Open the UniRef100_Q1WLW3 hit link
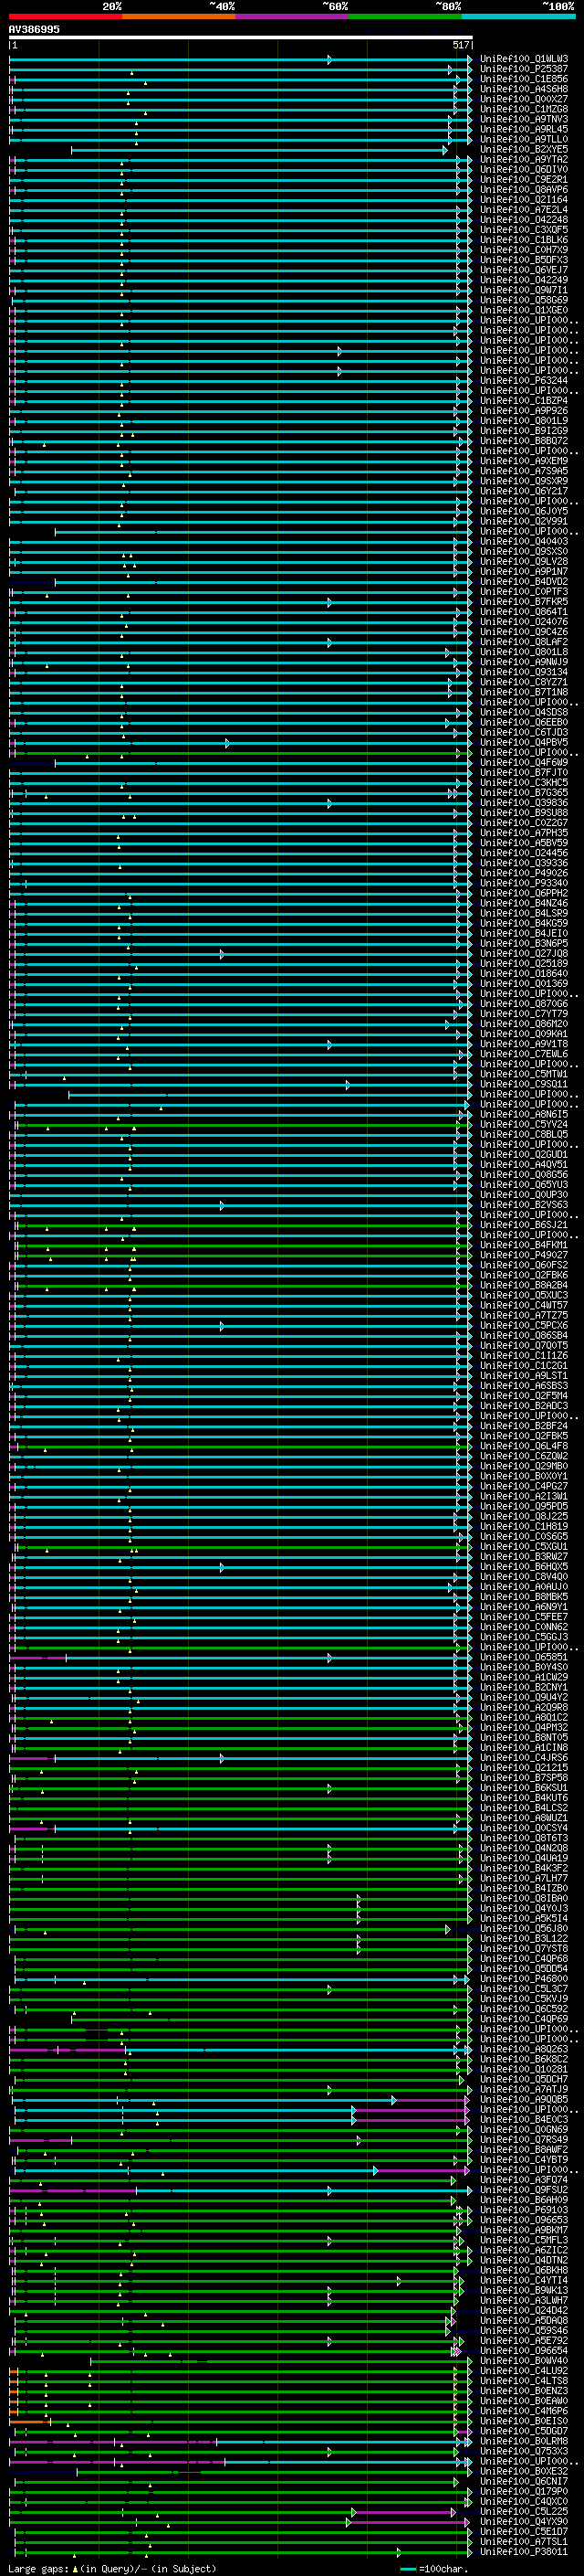Screen dimensions: 584x2576 523,59
